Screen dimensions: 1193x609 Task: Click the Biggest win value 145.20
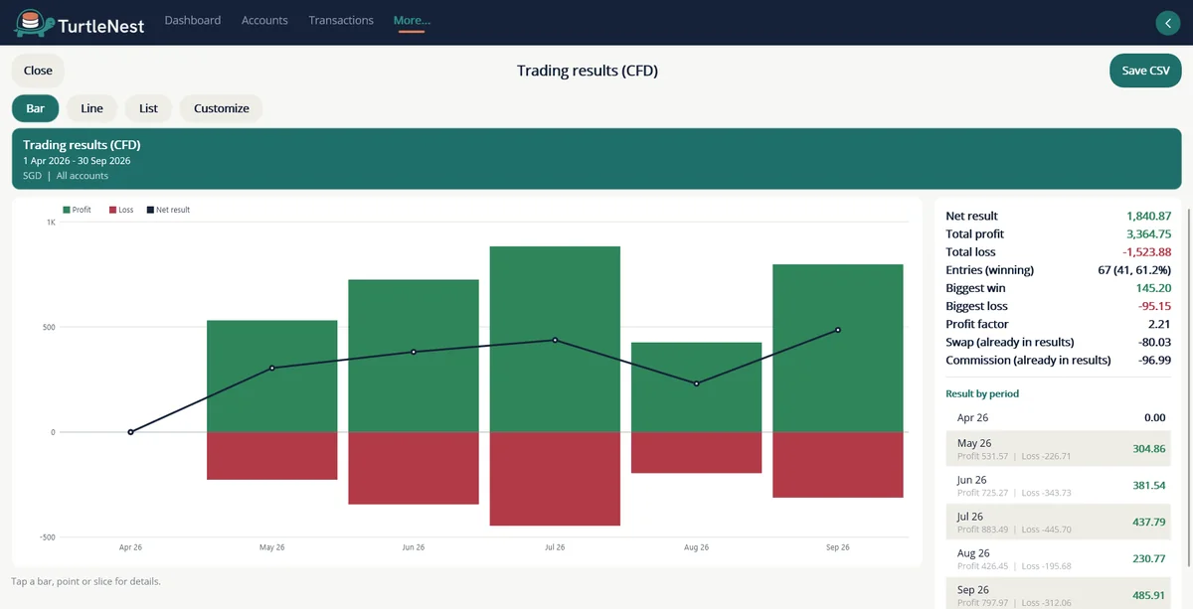pyautogui.click(x=1153, y=288)
